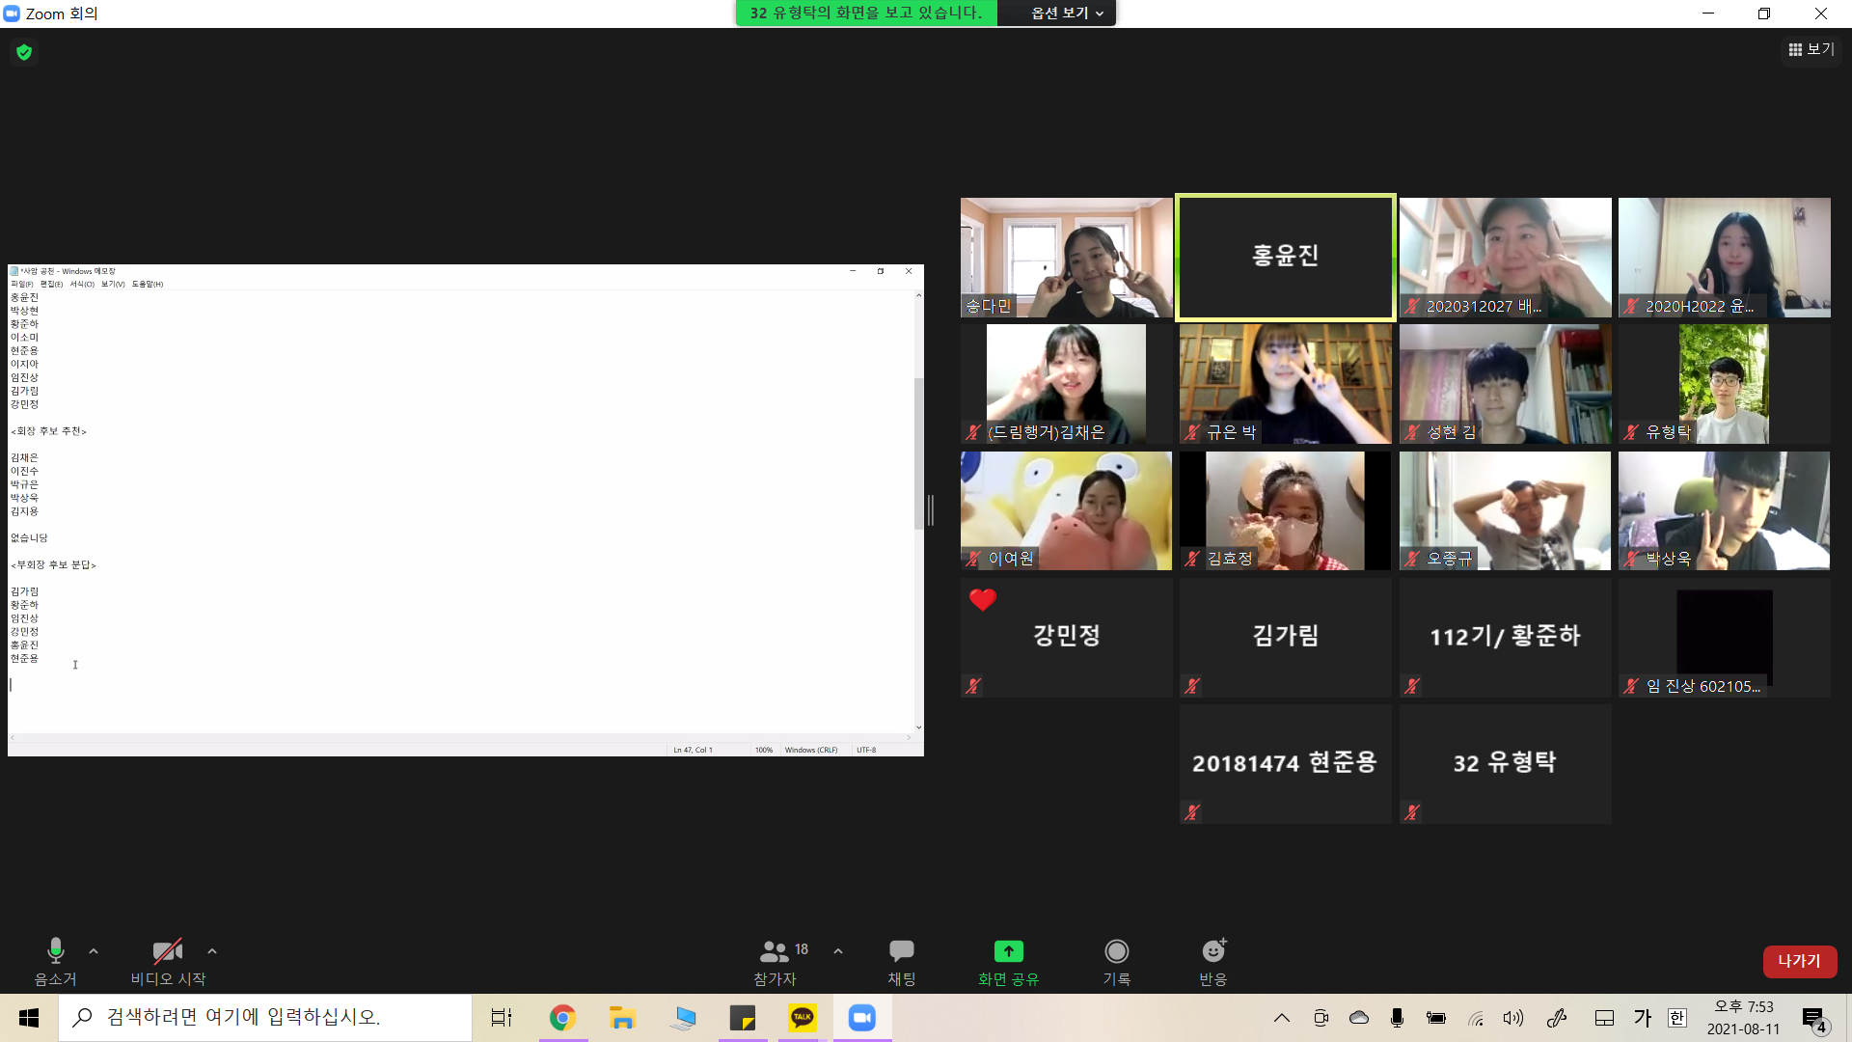The image size is (1852, 1042).
Task: Click the red 나가기 leave button
Action: click(x=1799, y=961)
